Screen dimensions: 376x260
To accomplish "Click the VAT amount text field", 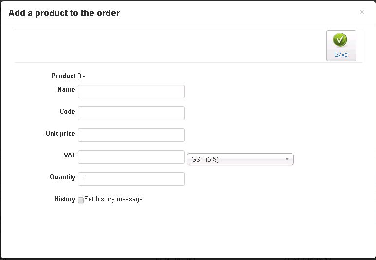I will 131,157.
